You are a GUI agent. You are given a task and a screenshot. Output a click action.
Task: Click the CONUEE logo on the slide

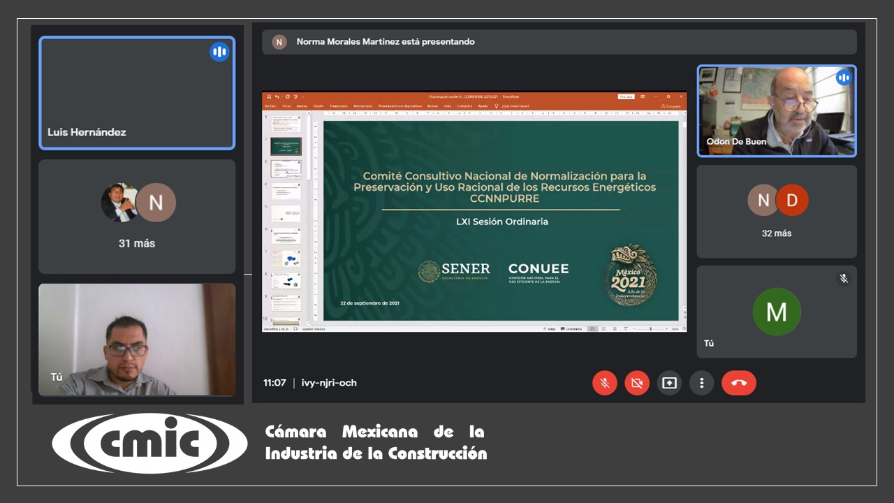(x=538, y=272)
